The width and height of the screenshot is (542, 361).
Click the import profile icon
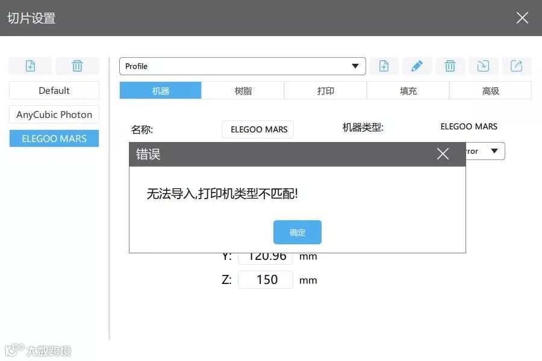coord(483,66)
